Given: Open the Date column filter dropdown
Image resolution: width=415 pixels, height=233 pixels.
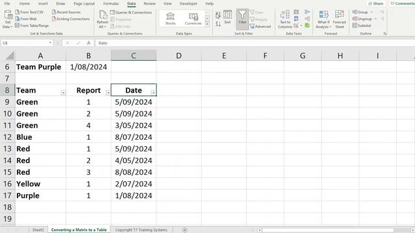Looking at the screenshot, I should [153, 93].
